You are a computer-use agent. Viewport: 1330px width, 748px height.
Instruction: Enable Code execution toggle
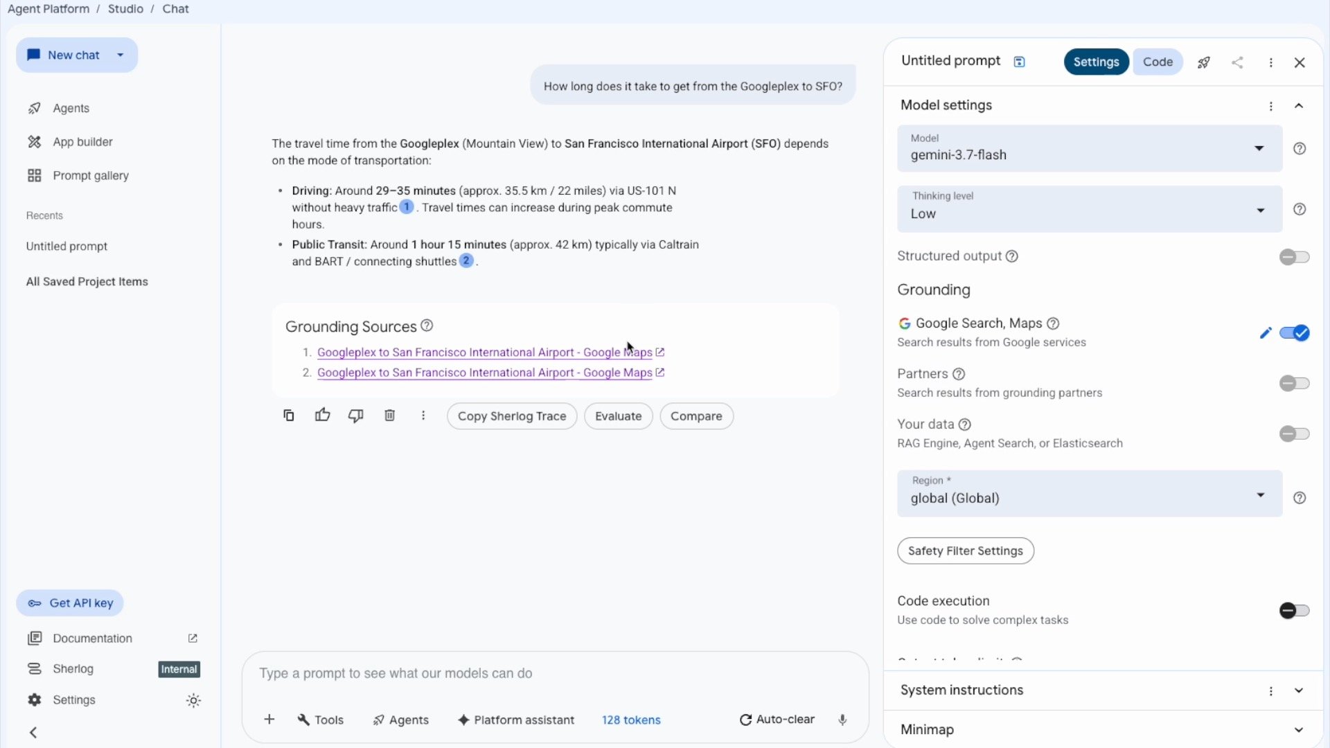coord(1294,610)
